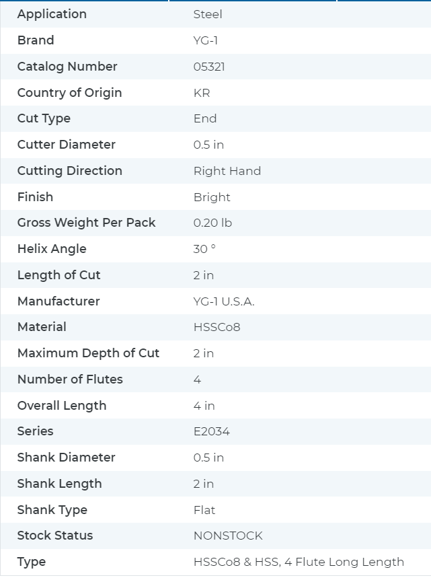Select the HSSCo8 material value

click(x=217, y=327)
